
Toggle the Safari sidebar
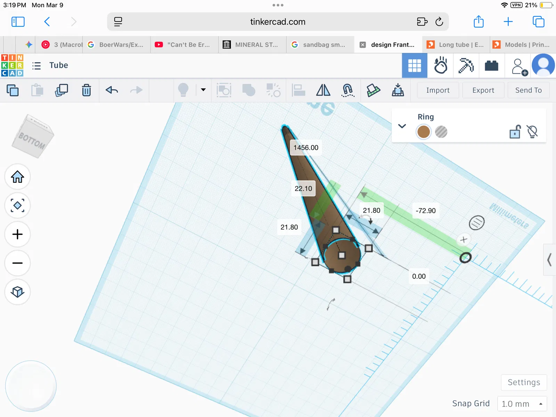pos(18,22)
